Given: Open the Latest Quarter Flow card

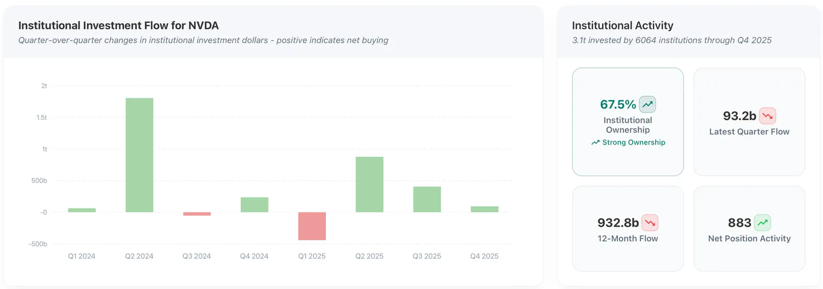Looking at the screenshot, I should [x=749, y=122].
